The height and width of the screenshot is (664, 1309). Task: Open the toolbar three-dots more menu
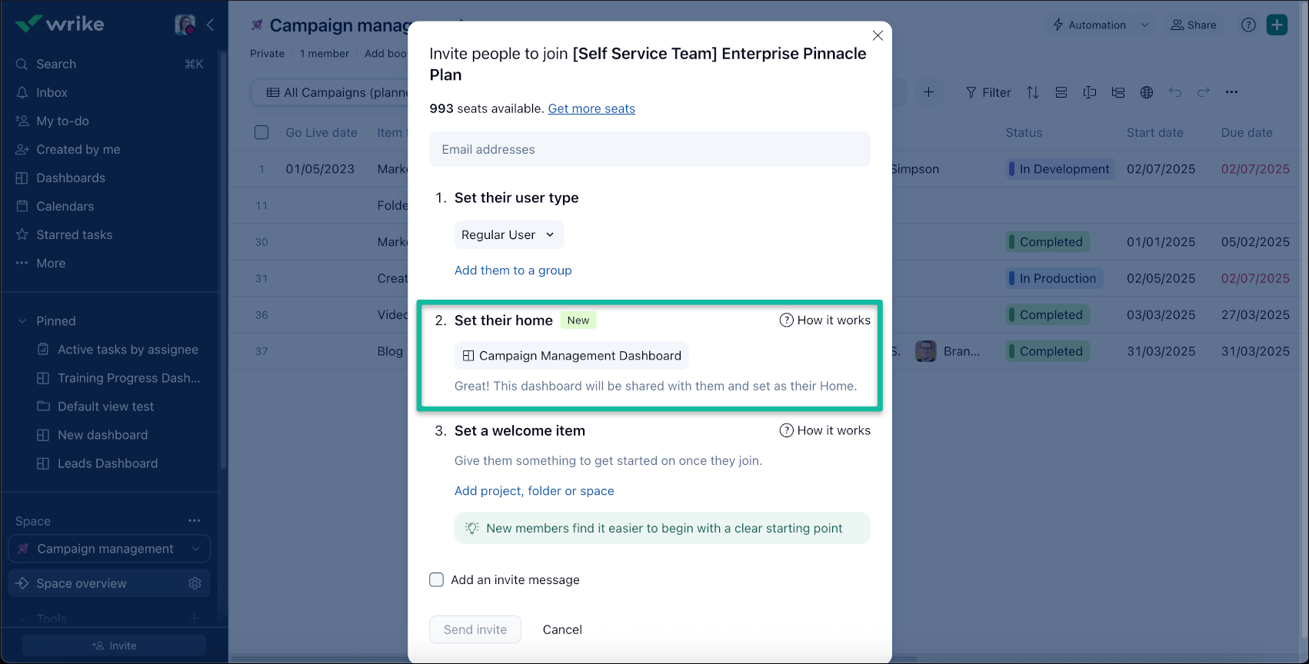tap(1231, 92)
